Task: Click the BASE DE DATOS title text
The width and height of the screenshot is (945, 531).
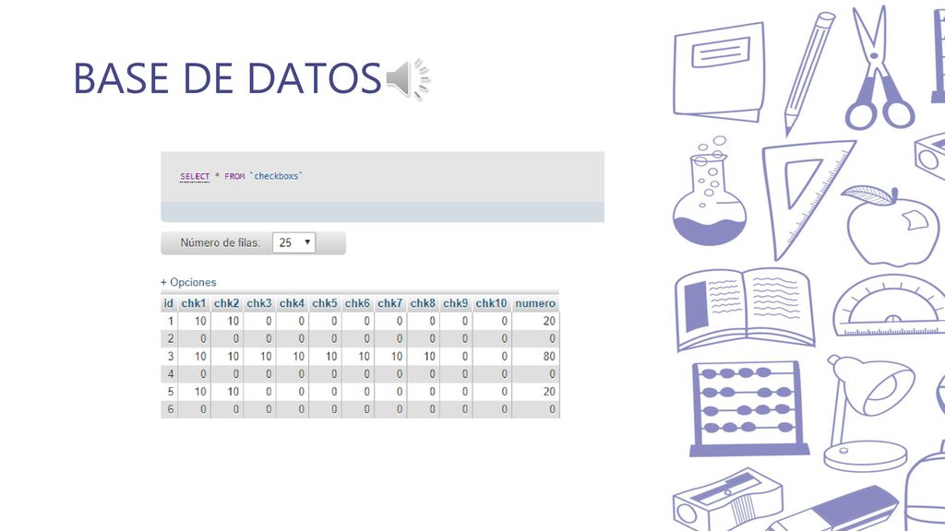Action: coord(227,78)
